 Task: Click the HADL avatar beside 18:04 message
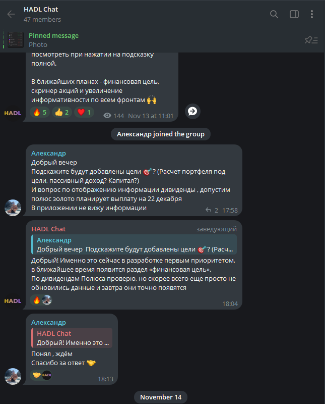coord(13,301)
